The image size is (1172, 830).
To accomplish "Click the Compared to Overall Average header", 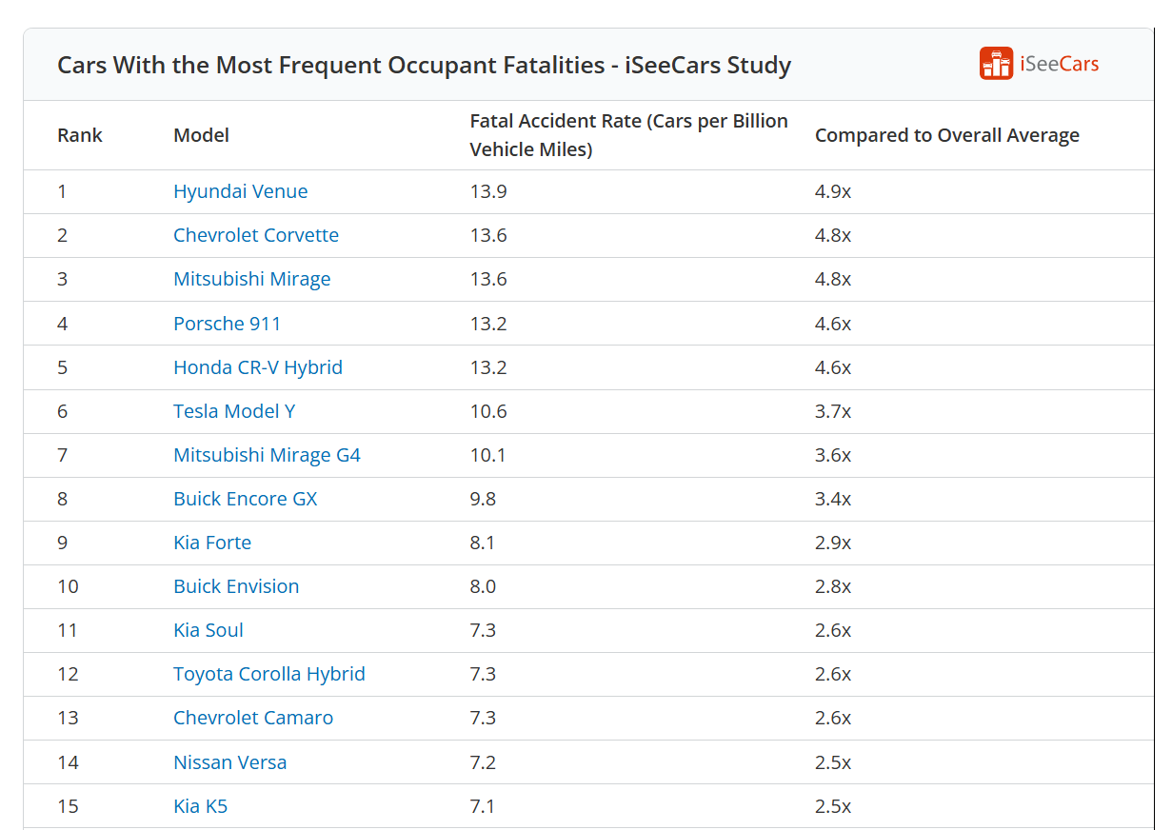I will click(x=947, y=135).
